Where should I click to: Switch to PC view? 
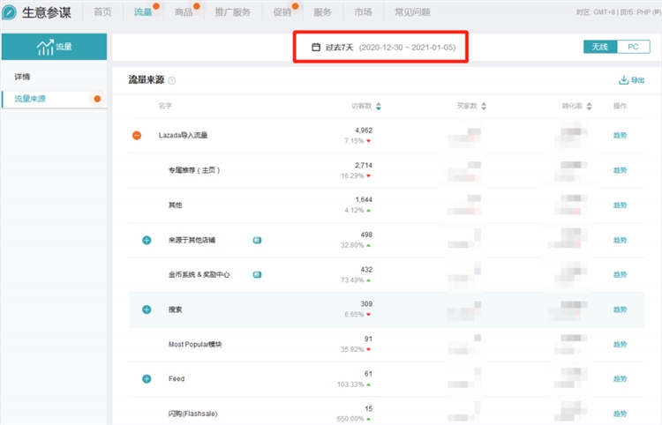pos(633,47)
